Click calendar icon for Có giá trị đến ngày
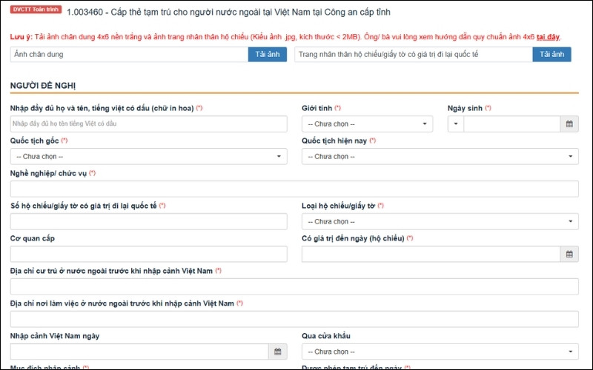Screen dimensions: 593x370 pos(569,254)
